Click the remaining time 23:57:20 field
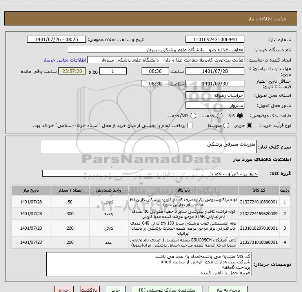 click(72, 71)
